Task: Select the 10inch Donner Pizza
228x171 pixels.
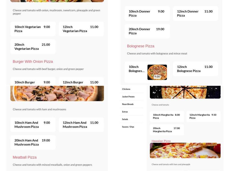Action: [x=147, y=13]
